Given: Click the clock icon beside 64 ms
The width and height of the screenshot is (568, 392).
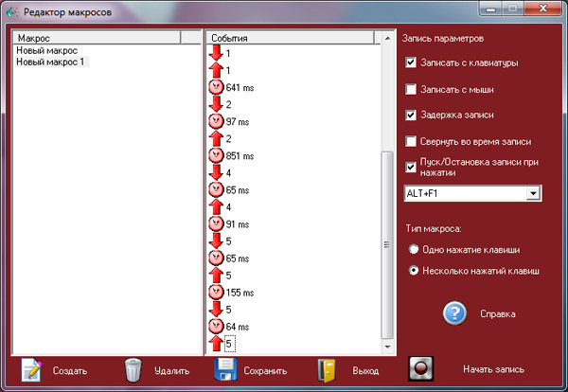Looking at the screenshot, I should 216,327.
